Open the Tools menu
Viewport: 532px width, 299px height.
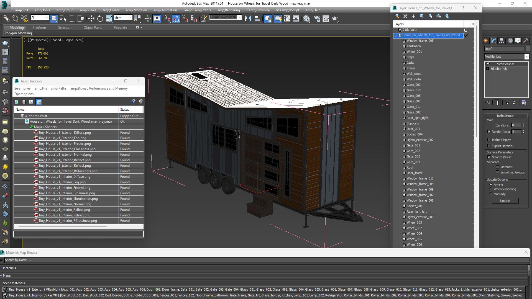pyautogui.click(x=42, y=10)
